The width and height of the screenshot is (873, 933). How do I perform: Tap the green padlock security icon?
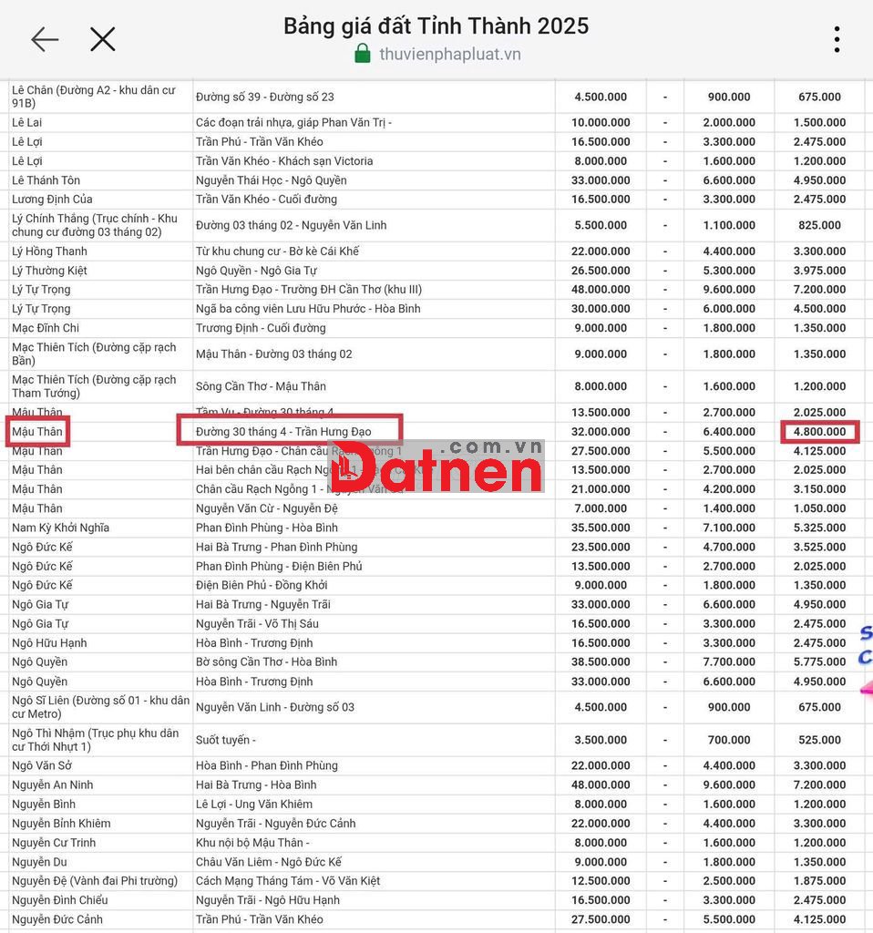point(363,54)
